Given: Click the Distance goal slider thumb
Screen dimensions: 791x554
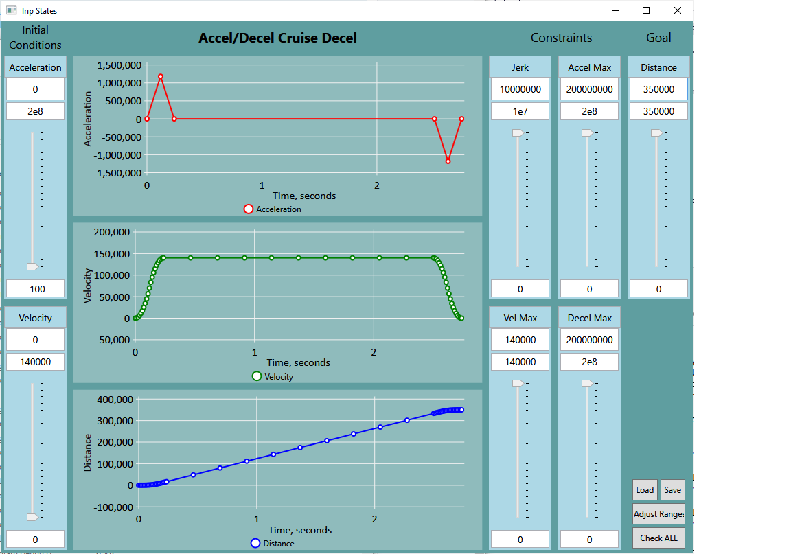Looking at the screenshot, I should coord(656,132).
